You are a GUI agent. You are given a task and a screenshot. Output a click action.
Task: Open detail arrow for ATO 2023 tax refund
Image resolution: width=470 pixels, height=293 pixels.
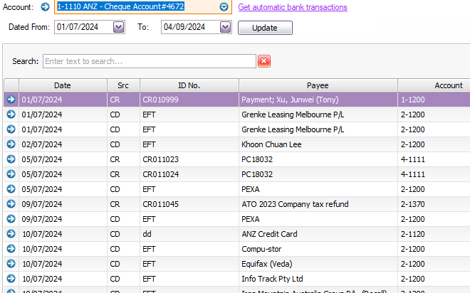11,204
